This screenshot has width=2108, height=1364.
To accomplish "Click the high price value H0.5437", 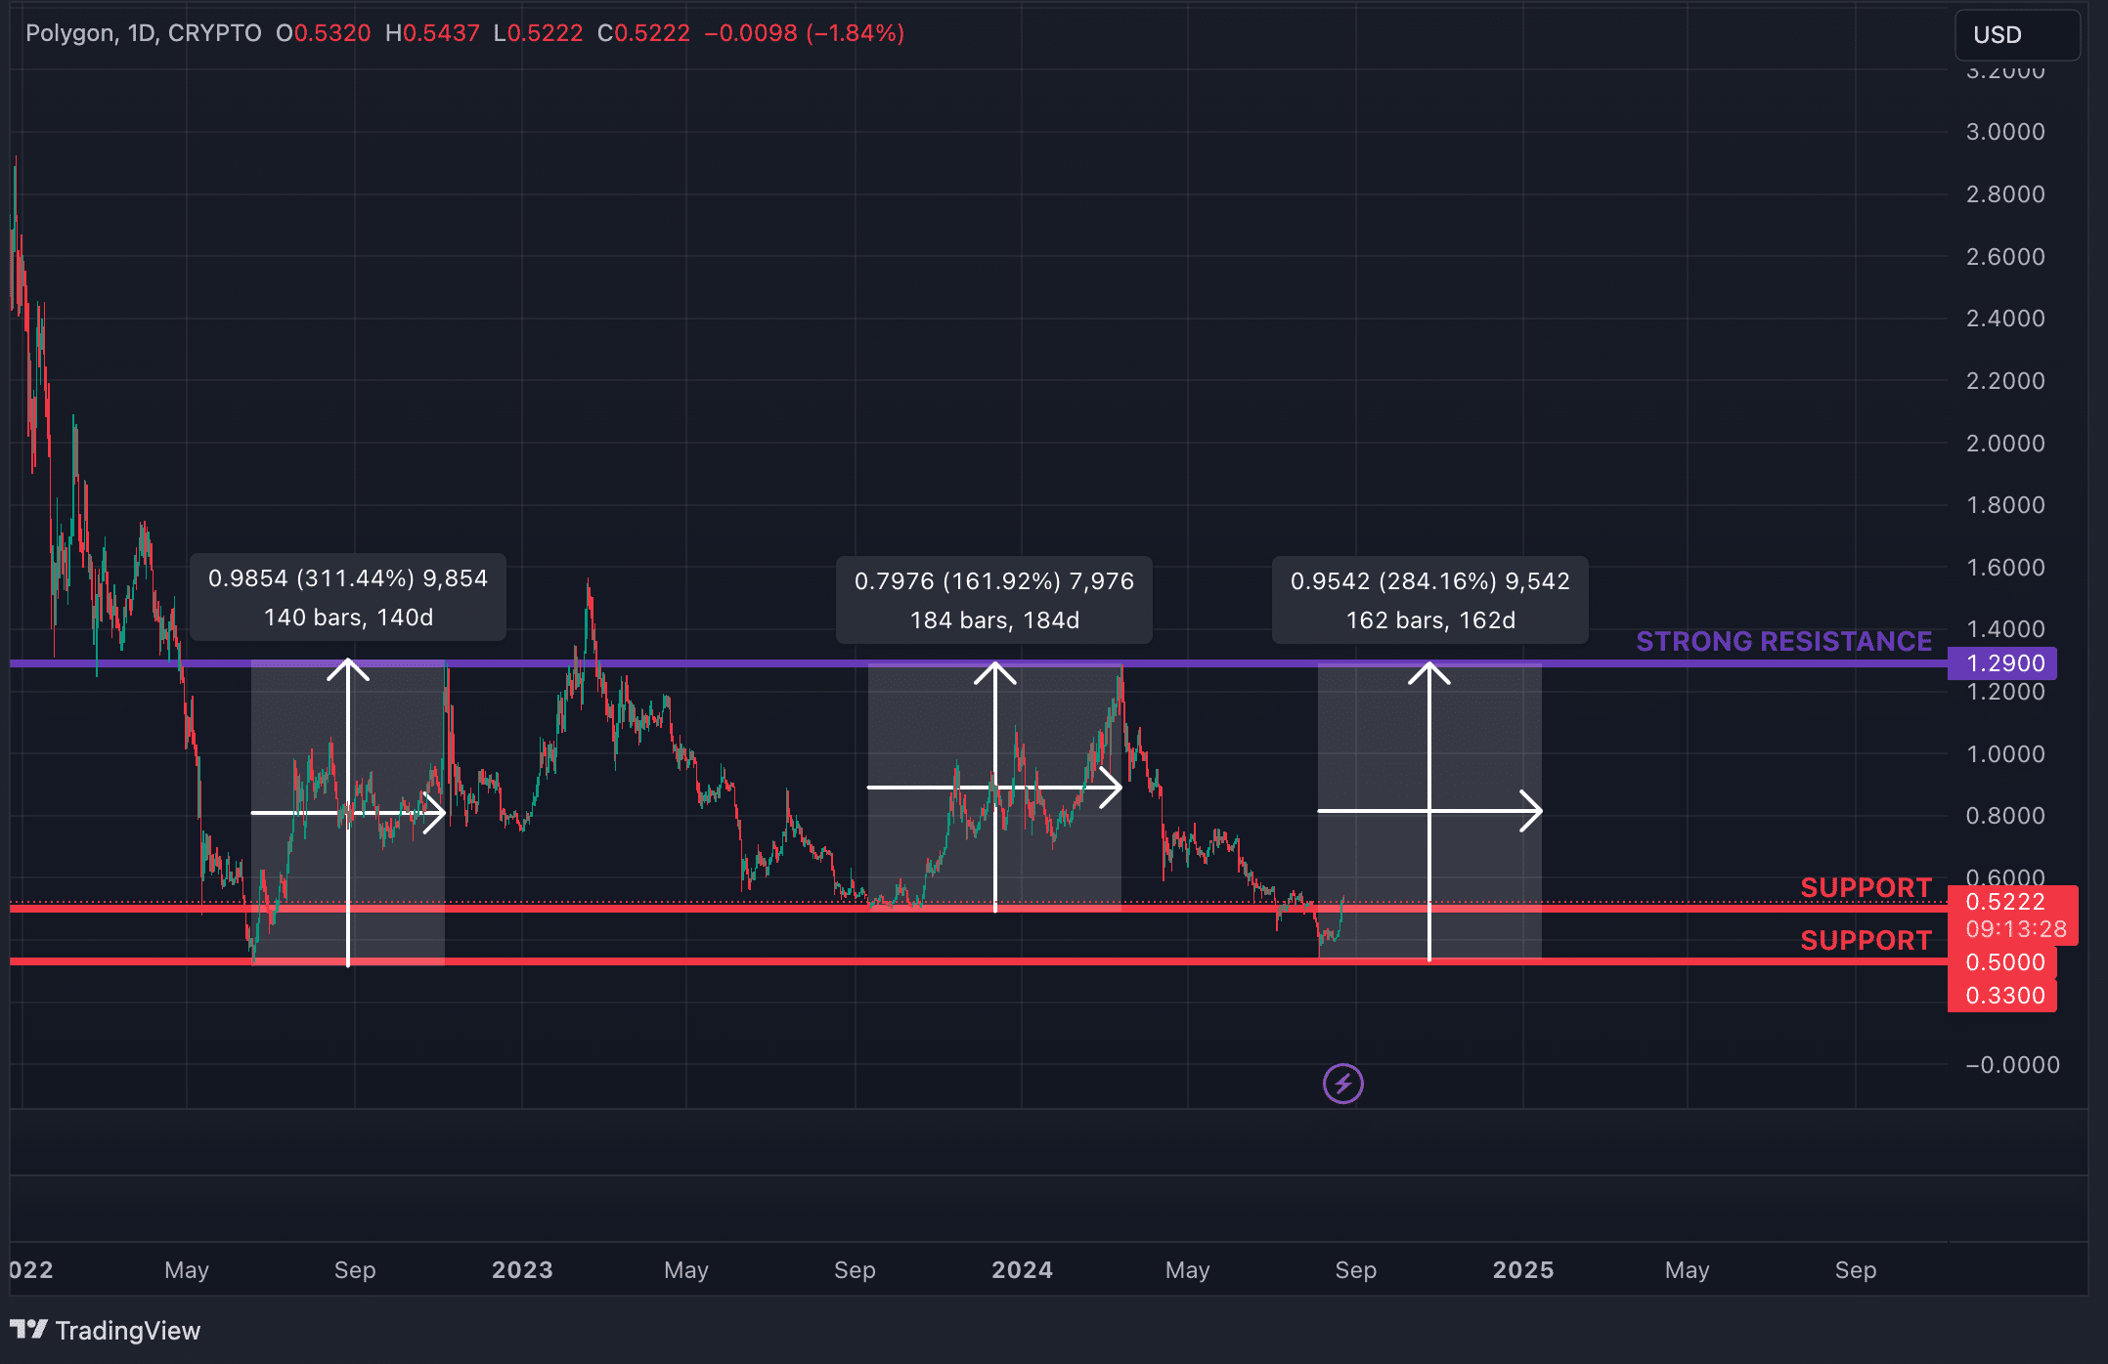I will coord(432,33).
